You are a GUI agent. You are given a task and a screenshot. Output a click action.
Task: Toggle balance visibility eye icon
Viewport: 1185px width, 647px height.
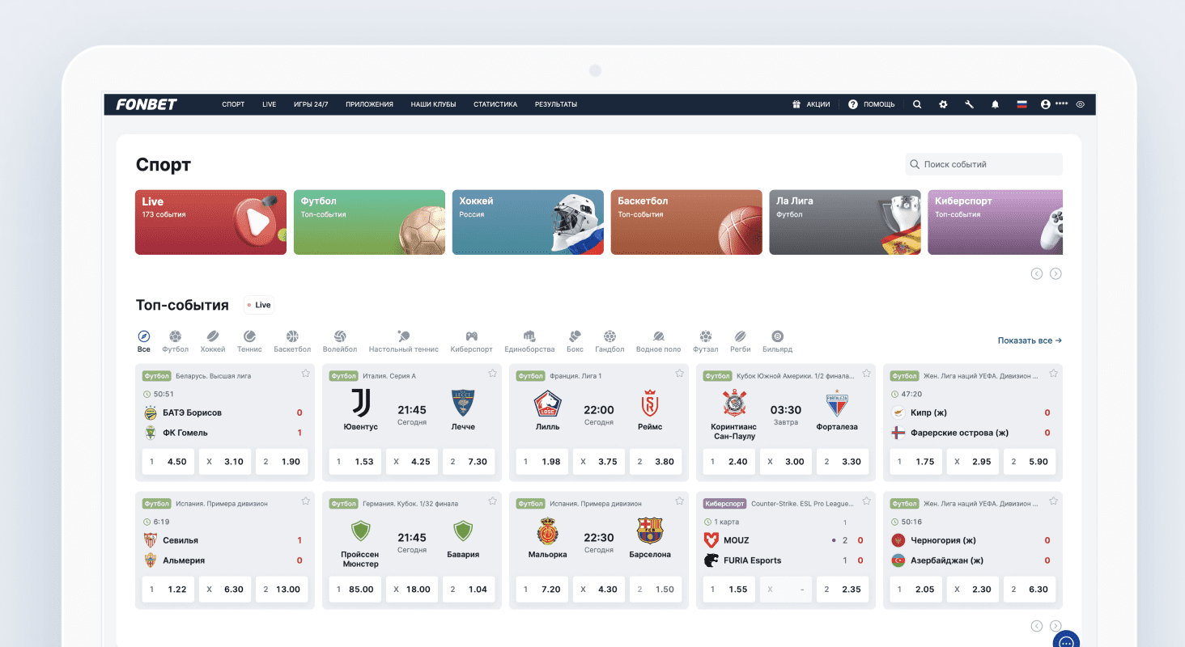[x=1081, y=104]
